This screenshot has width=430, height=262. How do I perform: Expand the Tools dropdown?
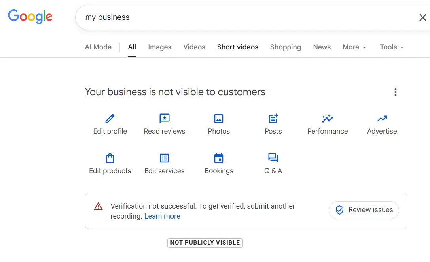[x=391, y=47]
